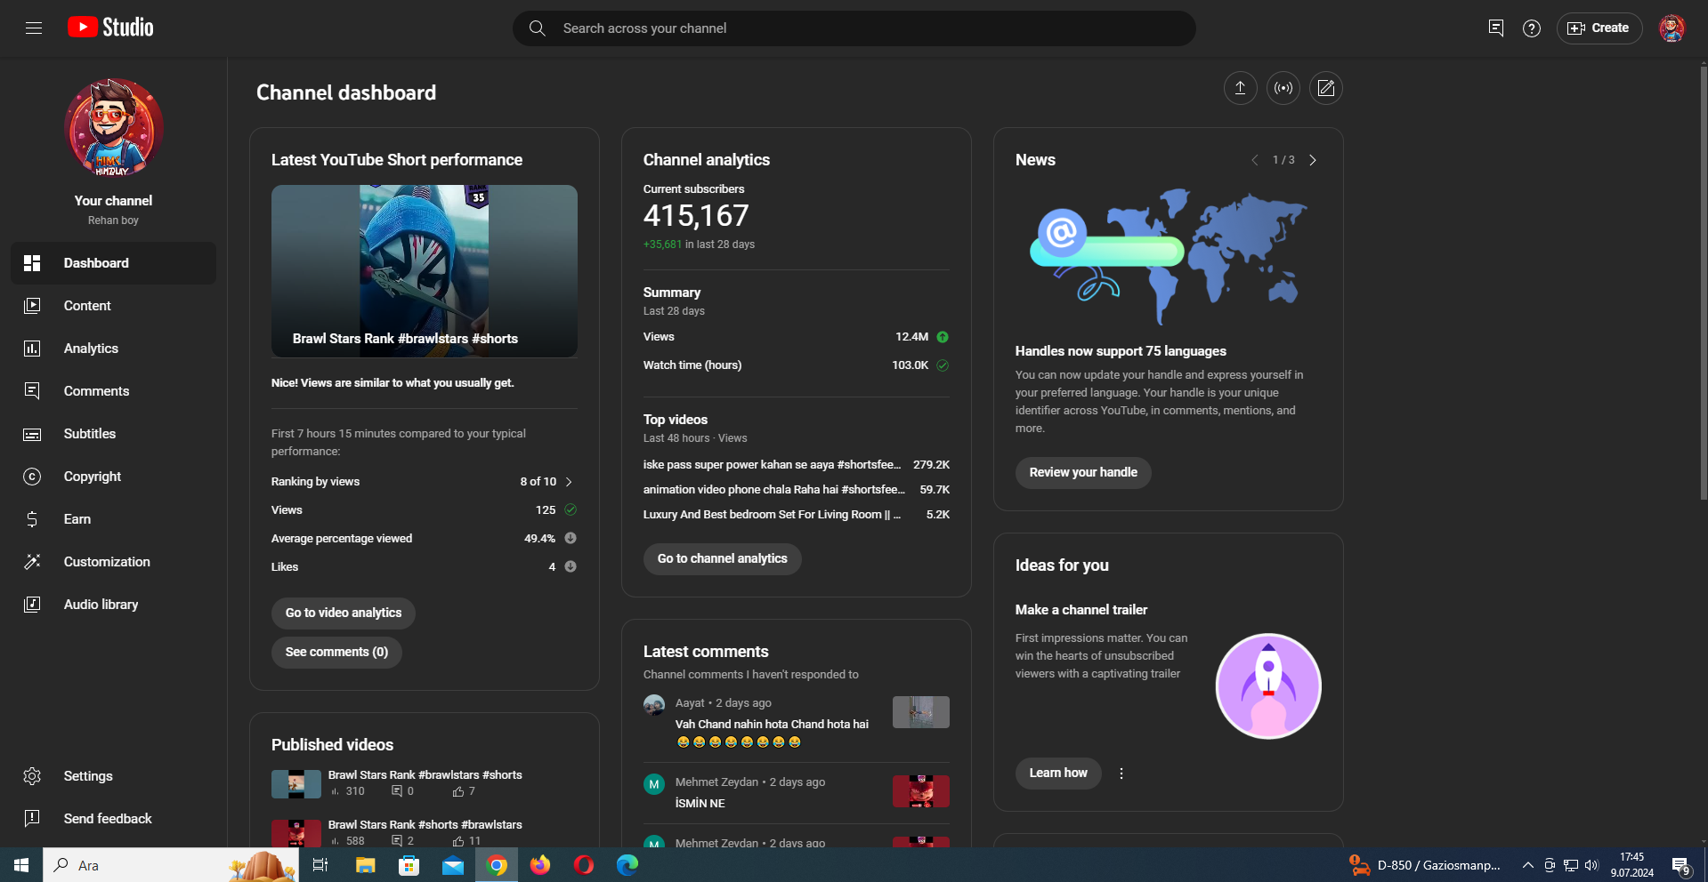The image size is (1708, 882).
Task: Launch Opera from the taskbar
Action: click(584, 865)
